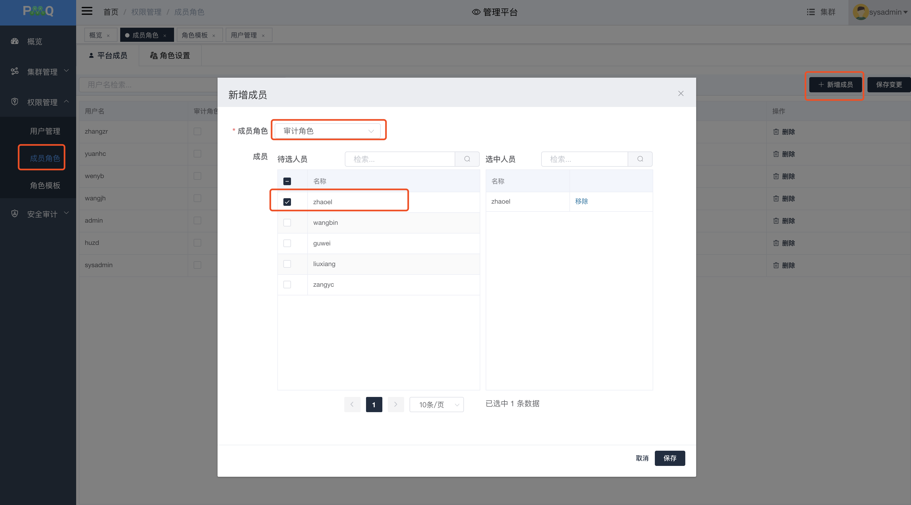911x505 pixels.
Task: Click the sysadmin user avatar
Action: [x=860, y=12]
